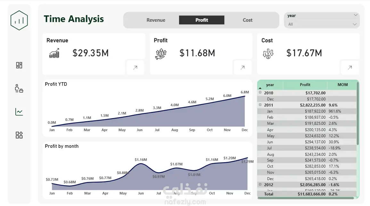Open the dashboard overview page icon
The height and width of the screenshot is (206, 370).
tap(19, 65)
